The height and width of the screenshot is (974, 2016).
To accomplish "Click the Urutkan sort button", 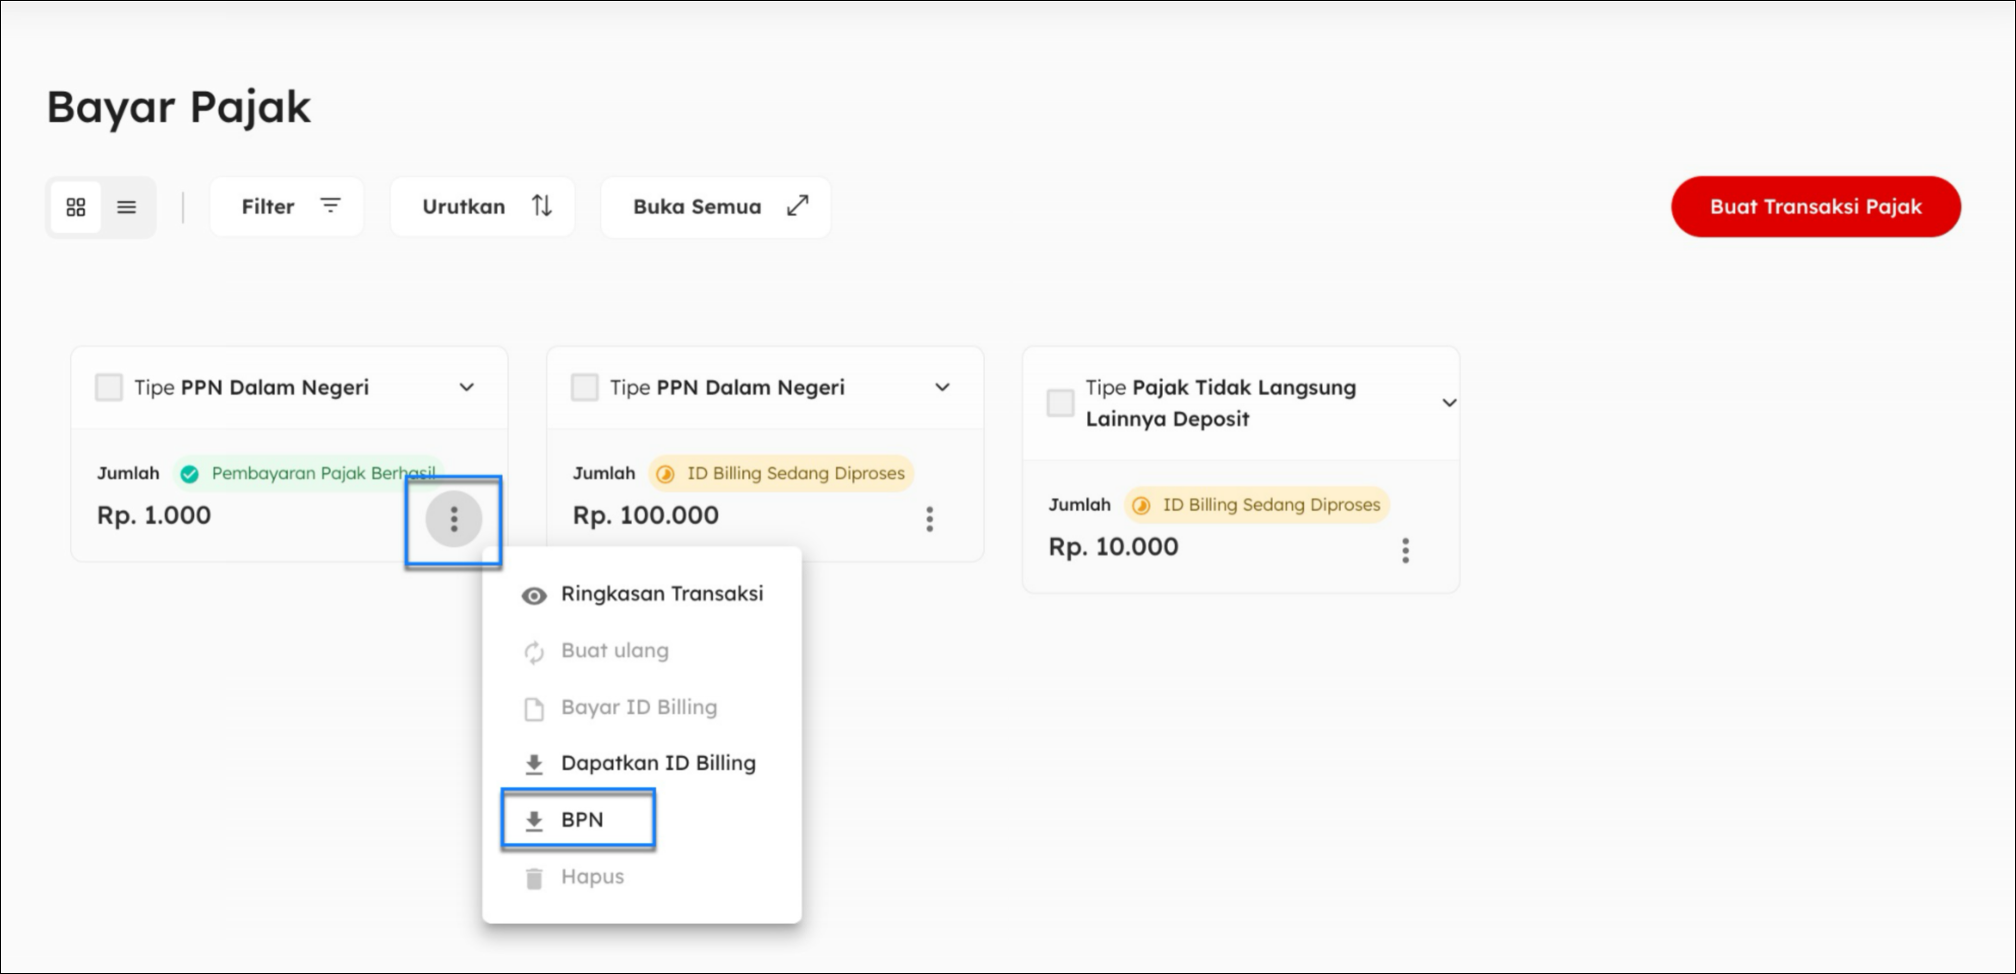I will click(x=483, y=206).
